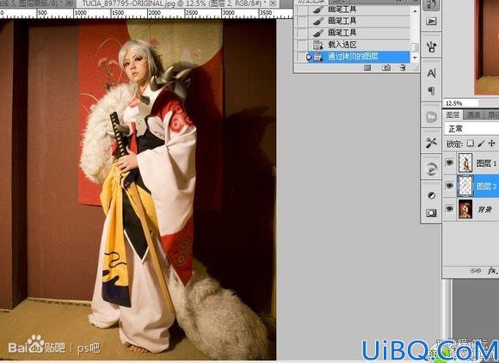Click the link layers icon in Layers panel
This screenshot has width=499, height=363.
pos(475,271)
